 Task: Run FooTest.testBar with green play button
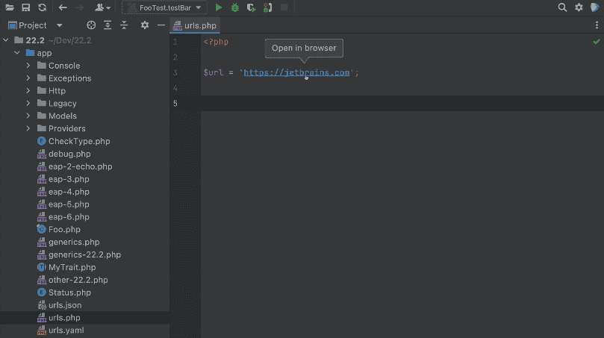tap(219, 7)
